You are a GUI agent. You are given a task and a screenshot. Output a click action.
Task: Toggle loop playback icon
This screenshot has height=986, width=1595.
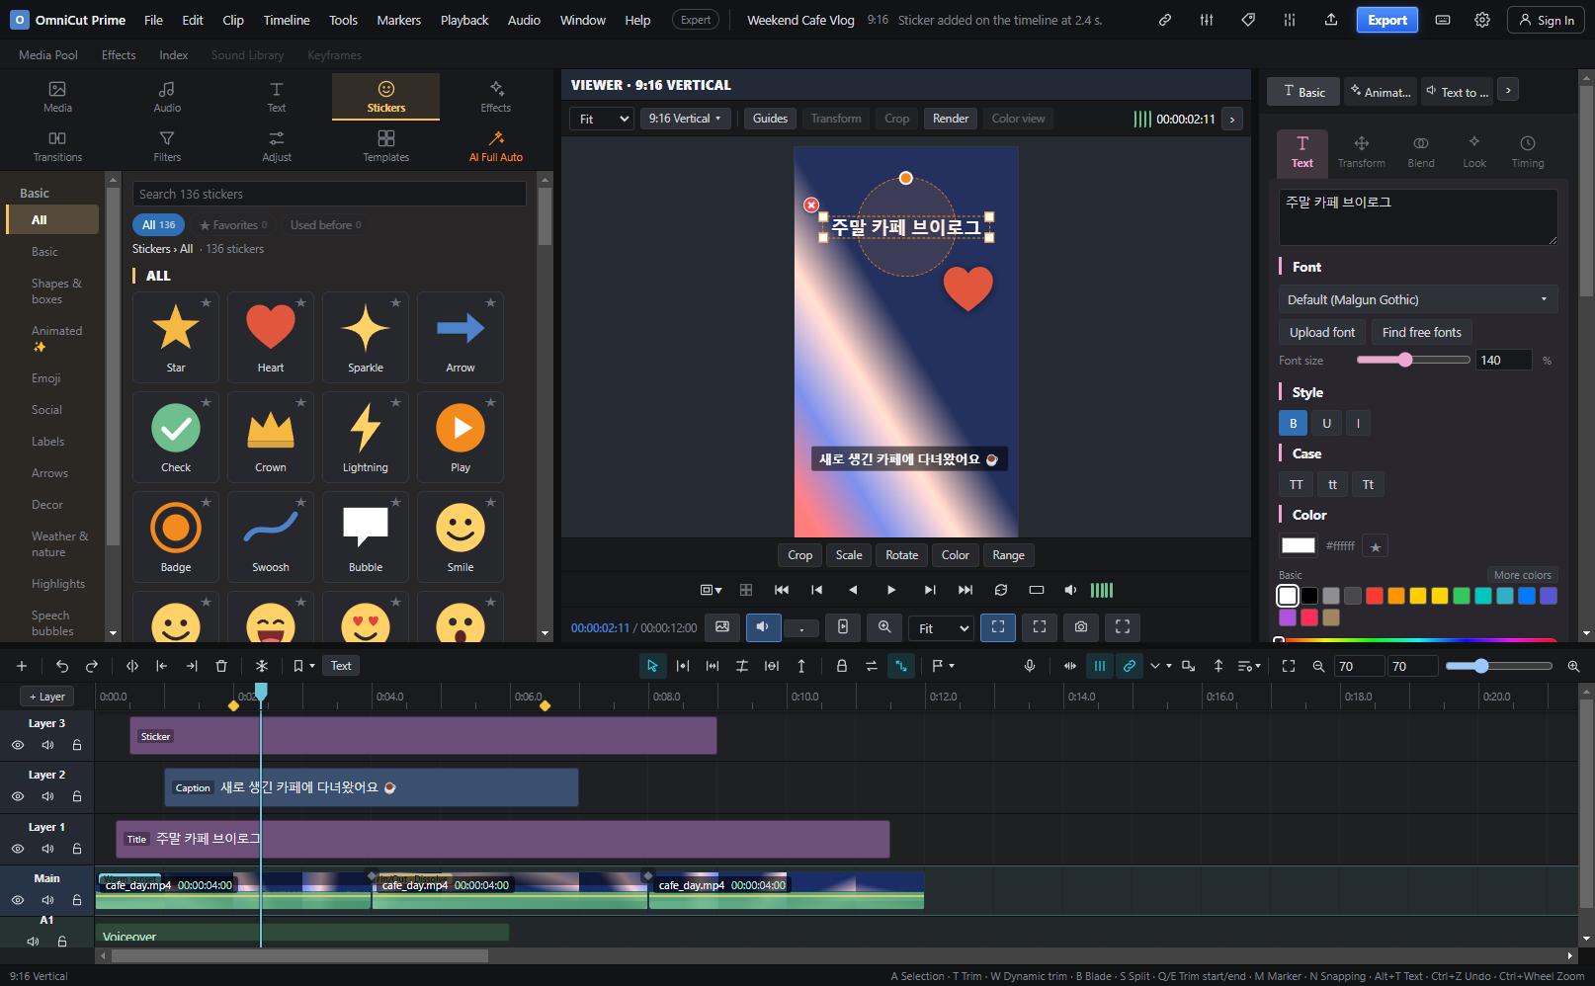(x=1001, y=590)
